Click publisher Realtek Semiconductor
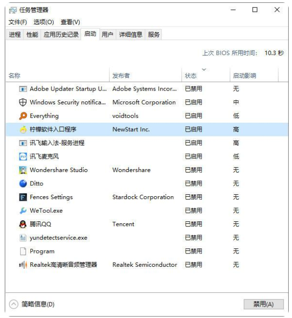Image resolution: width=292 pixels, height=318 pixels. (x=145, y=265)
